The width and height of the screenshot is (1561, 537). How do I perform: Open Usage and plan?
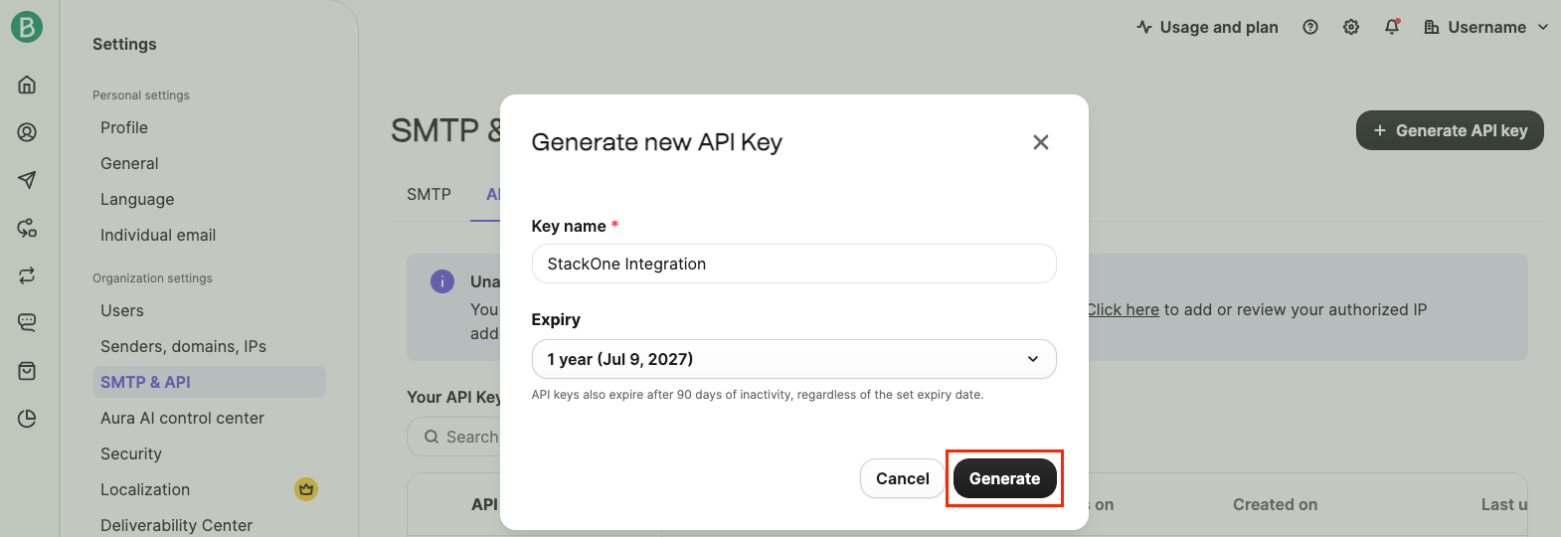(1207, 27)
